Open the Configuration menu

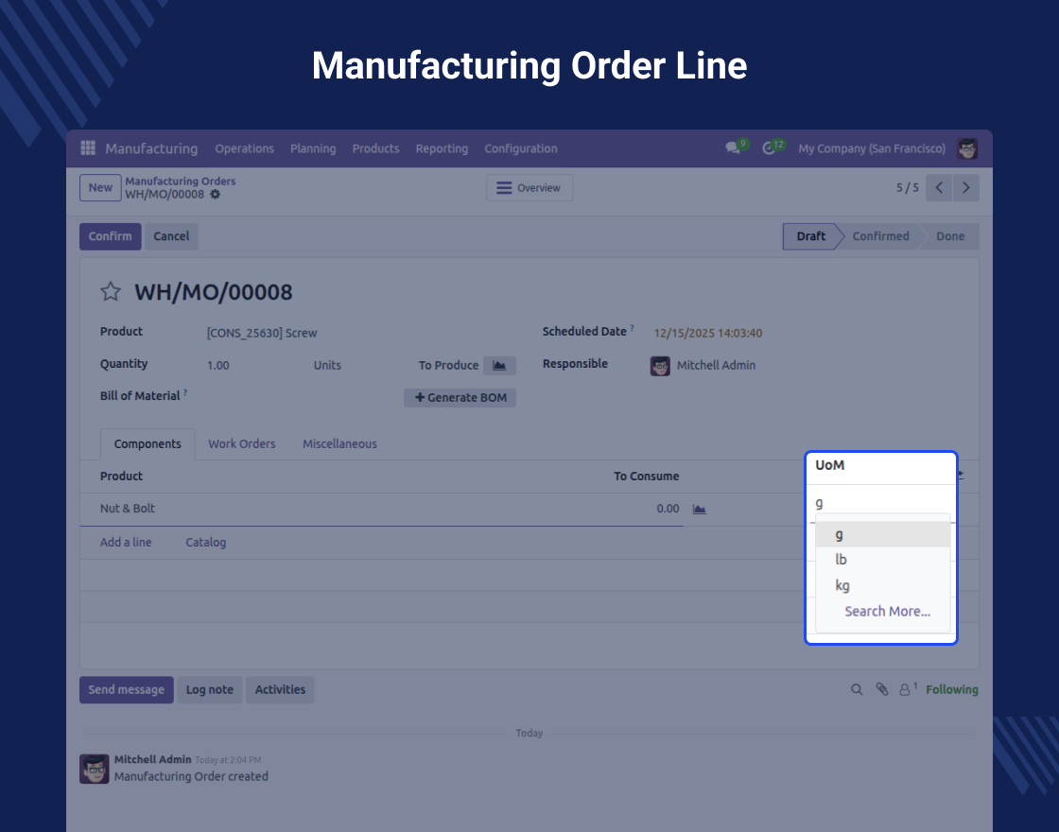[x=521, y=148]
